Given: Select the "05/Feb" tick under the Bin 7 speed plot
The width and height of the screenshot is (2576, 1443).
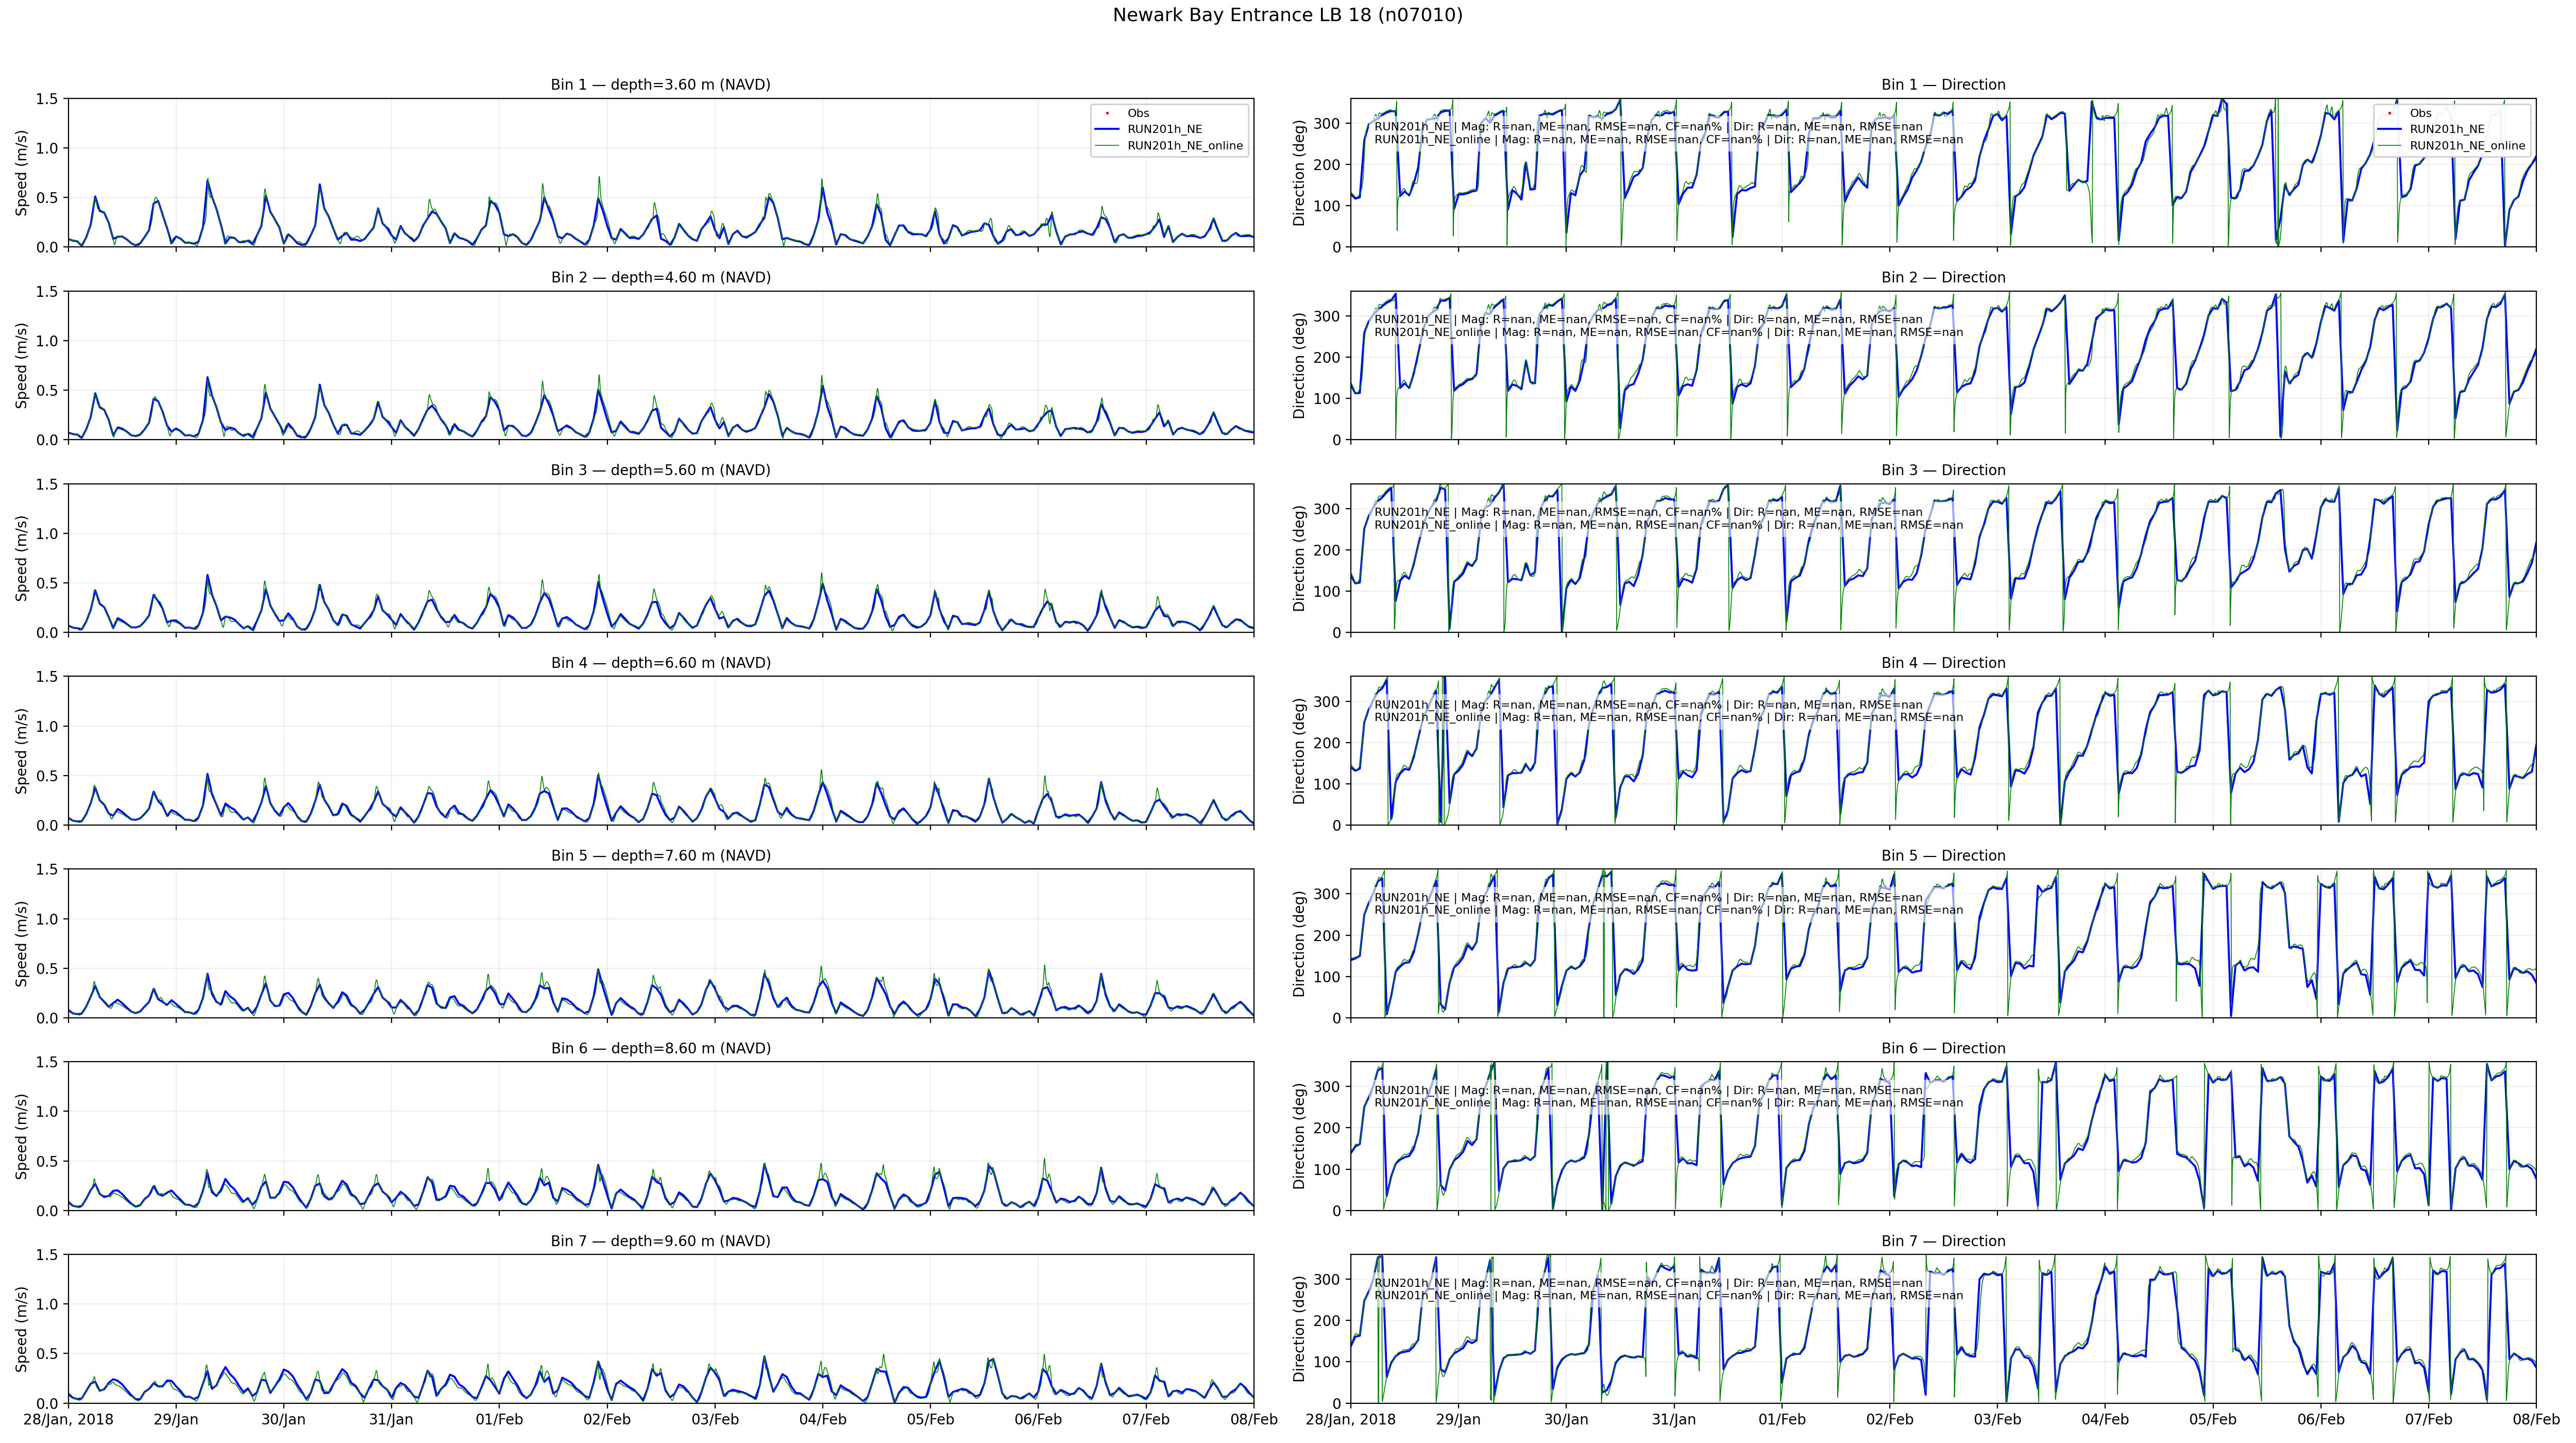Looking at the screenshot, I should 930,1420.
